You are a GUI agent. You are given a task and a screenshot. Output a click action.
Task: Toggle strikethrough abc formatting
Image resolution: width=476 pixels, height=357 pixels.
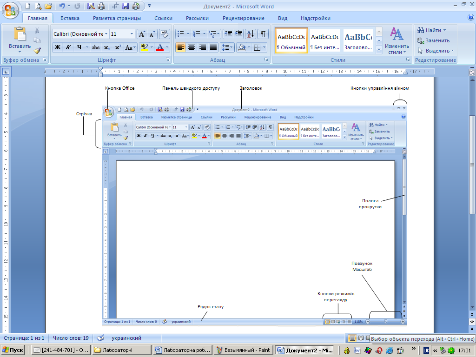point(96,47)
